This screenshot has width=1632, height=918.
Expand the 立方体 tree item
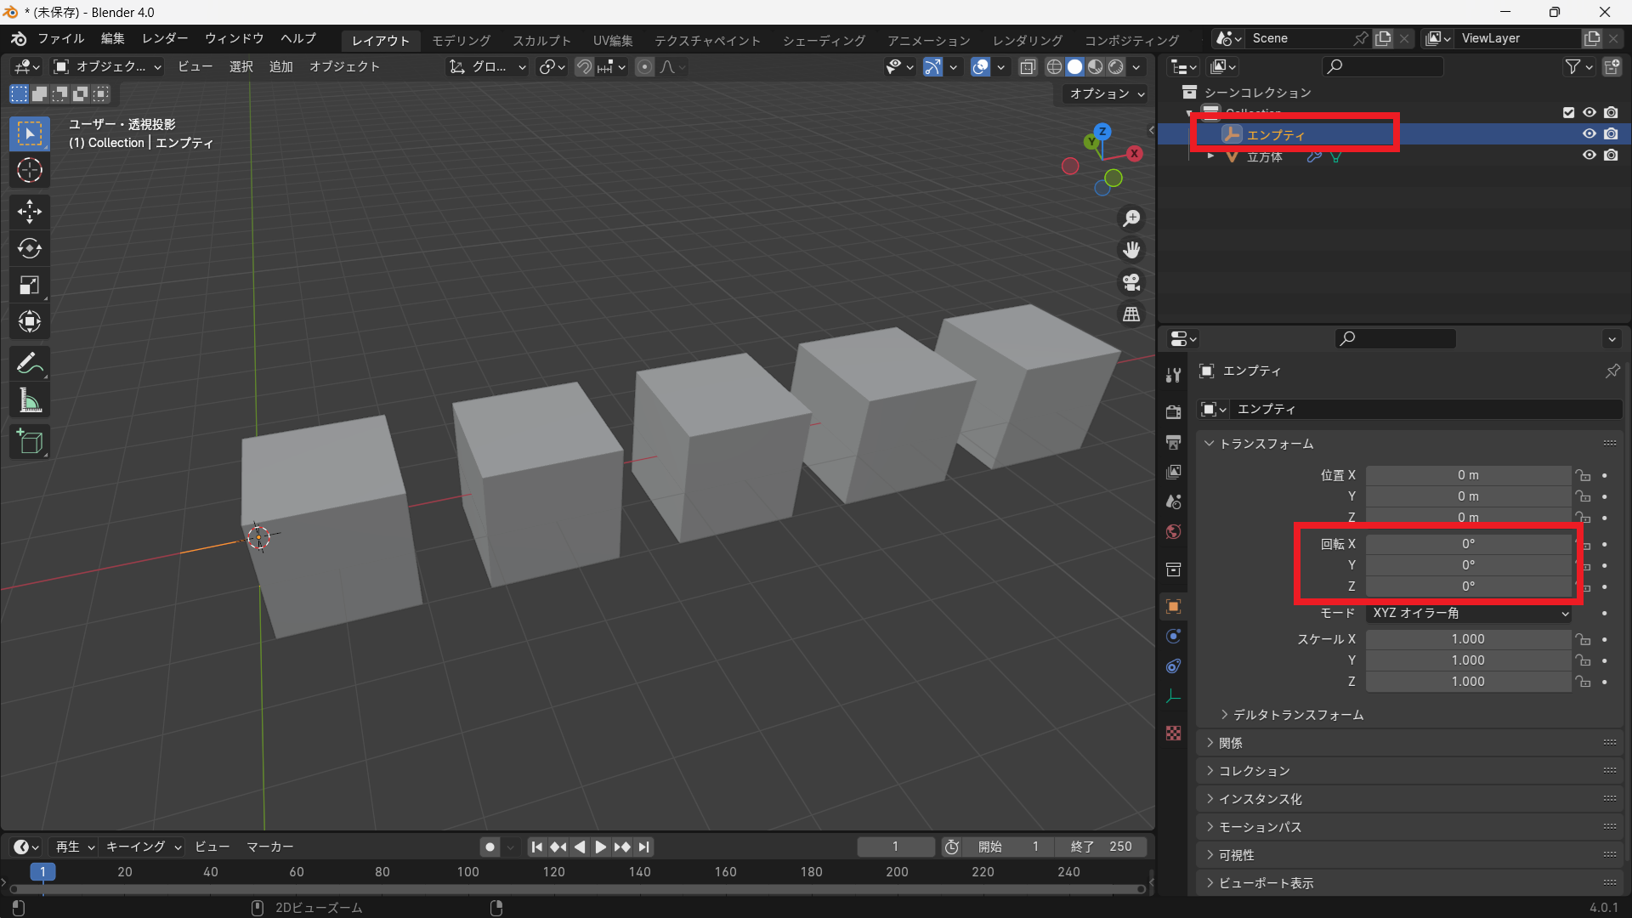tap(1210, 156)
